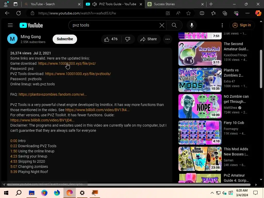Screen dimensions: 264x198
Task: Jump to 5:39 Playing Night Roof timestamp
Action: point(14,172)
